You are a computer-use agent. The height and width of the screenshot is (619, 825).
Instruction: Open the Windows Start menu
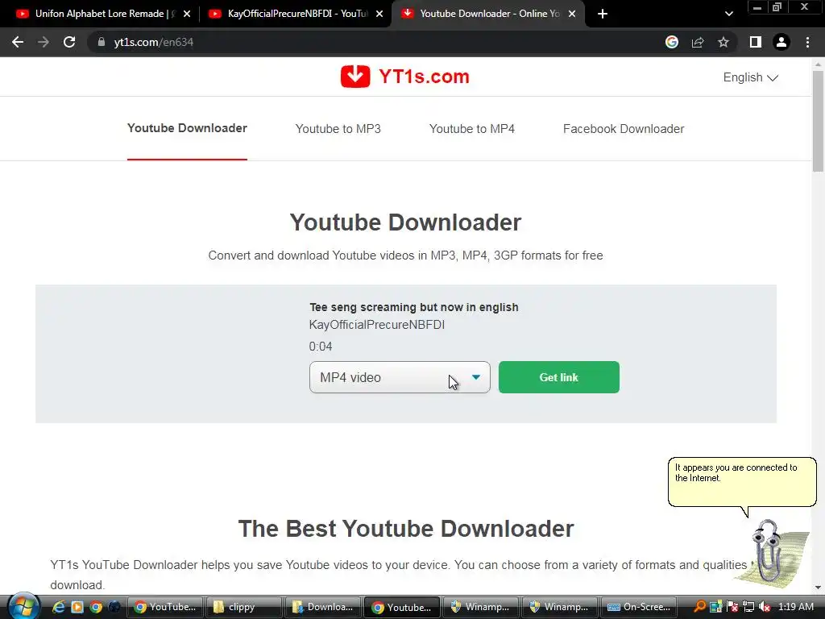pos(23,606)
